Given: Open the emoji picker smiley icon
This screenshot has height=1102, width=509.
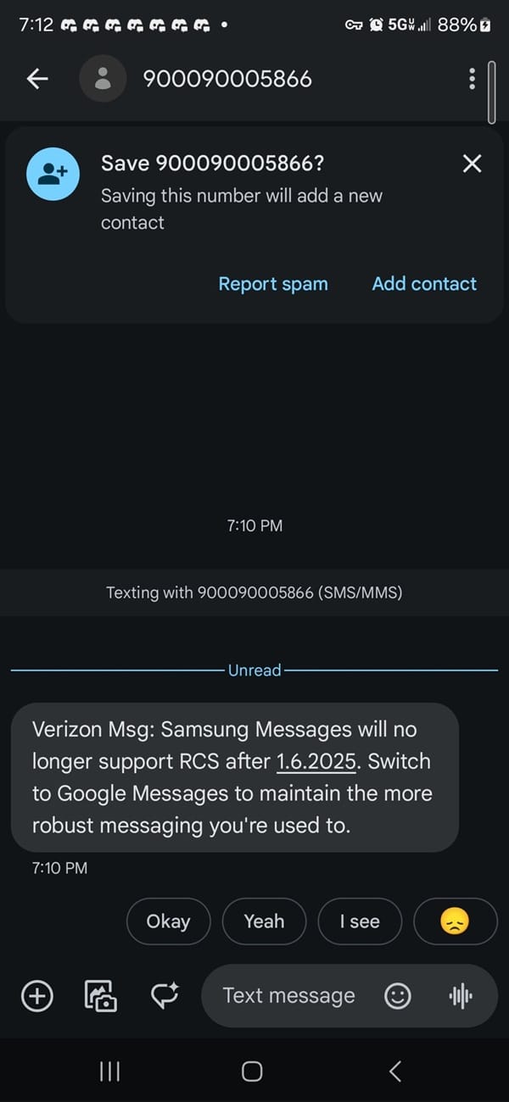Looking at the screenshot, I should pyautogui.click(x=398, y=996).
